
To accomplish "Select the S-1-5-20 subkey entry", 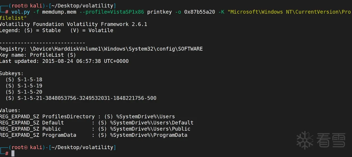I will [x=30, y=92].
